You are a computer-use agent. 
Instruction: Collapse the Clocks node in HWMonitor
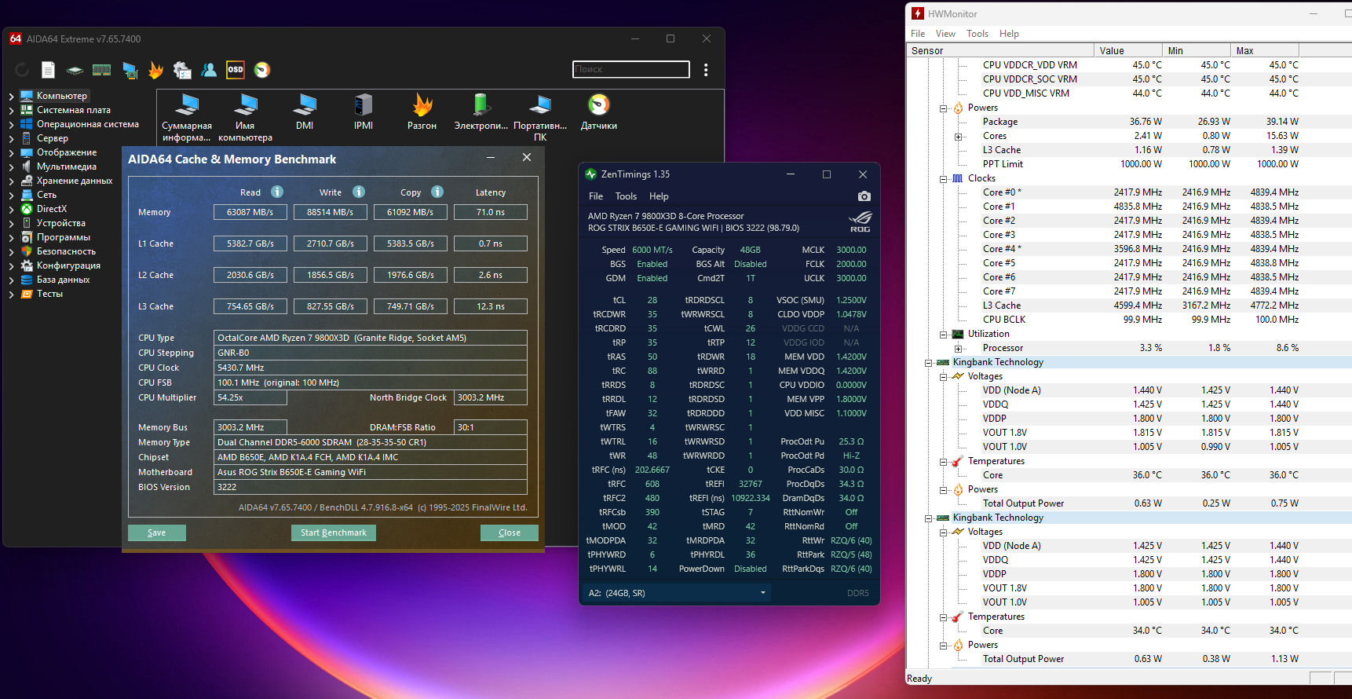pos(944,179)
